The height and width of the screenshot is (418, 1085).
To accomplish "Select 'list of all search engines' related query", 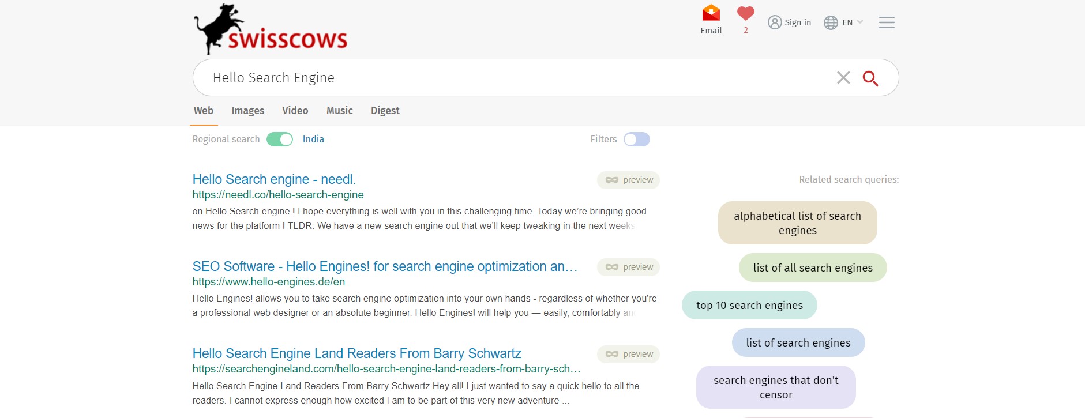I will [x=813, y=268].
